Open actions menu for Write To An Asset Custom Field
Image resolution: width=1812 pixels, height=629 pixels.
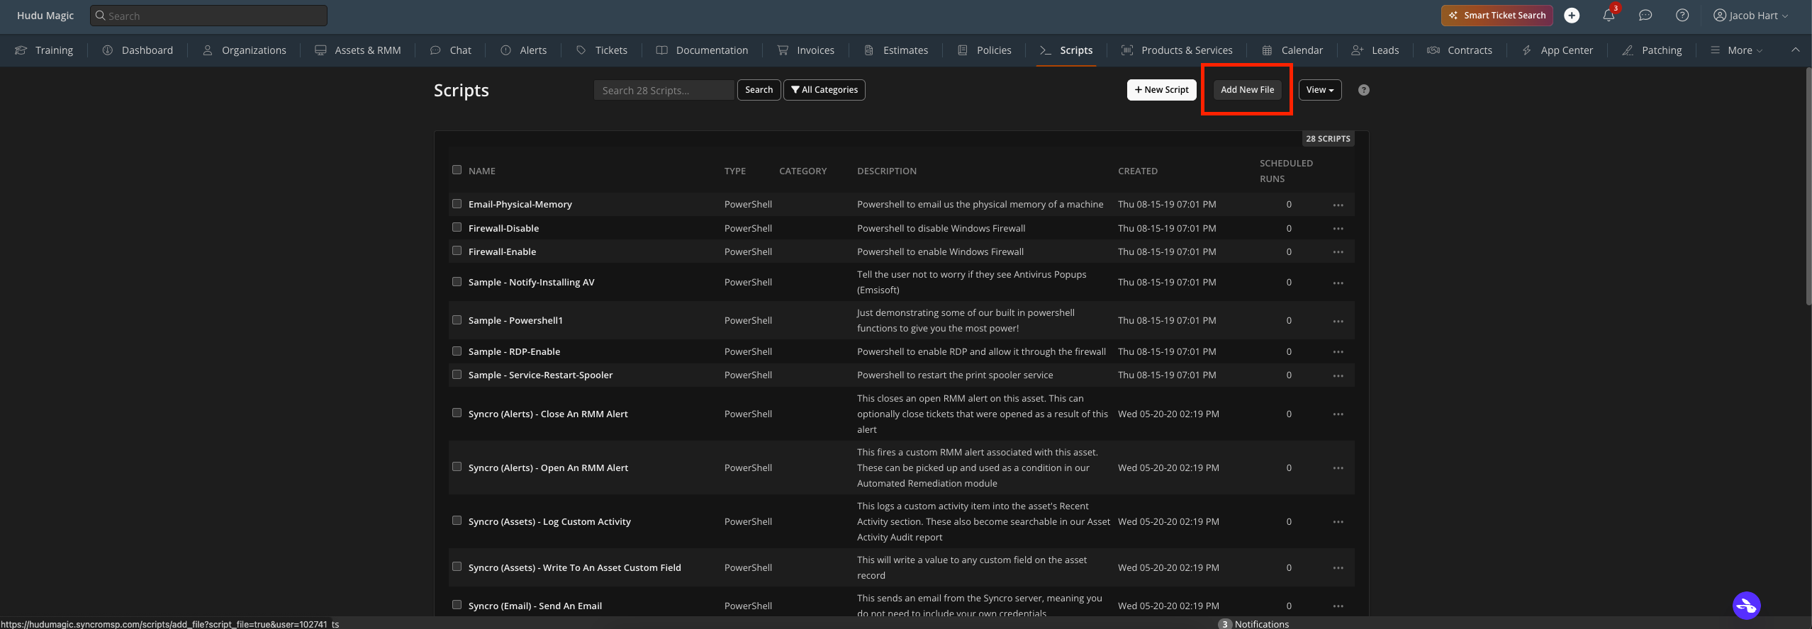(x=1338, y=568)
